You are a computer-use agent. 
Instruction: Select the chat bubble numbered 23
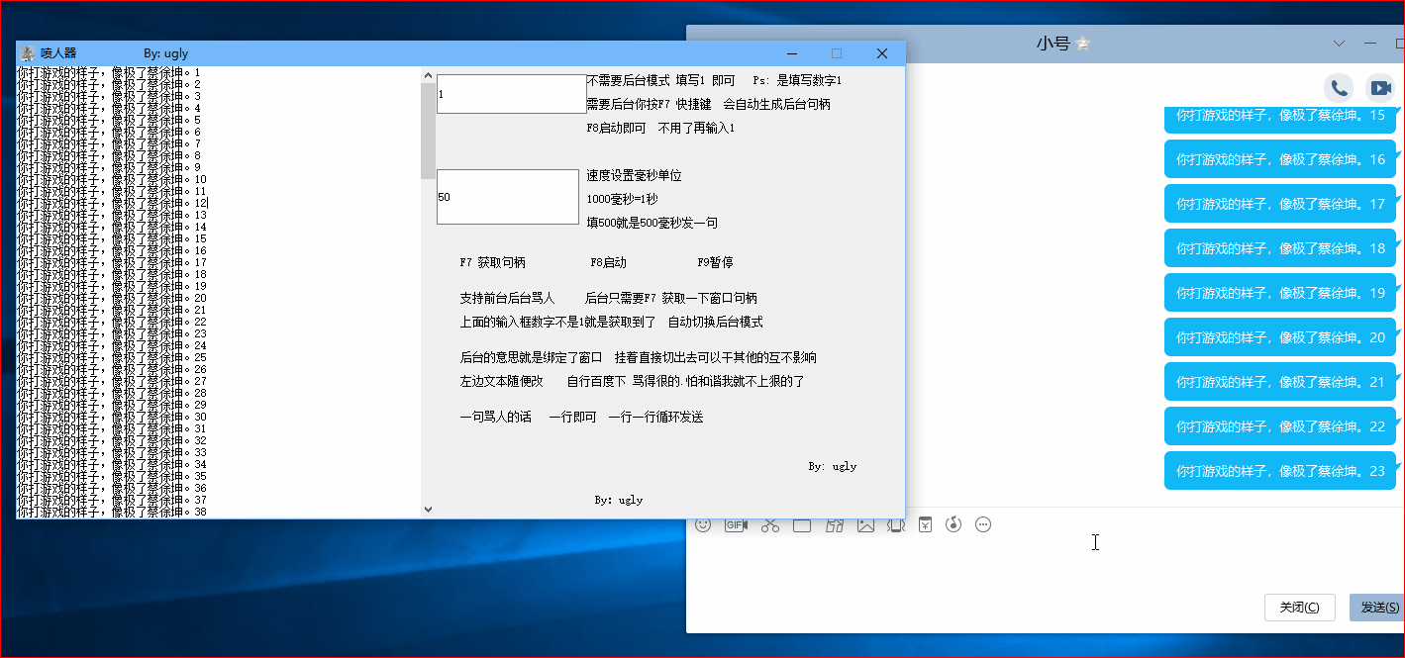pos(1279,471)
